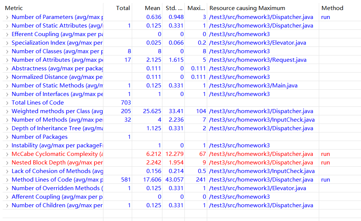
Task: Click the maximum value 241
Action: (201, 180)
